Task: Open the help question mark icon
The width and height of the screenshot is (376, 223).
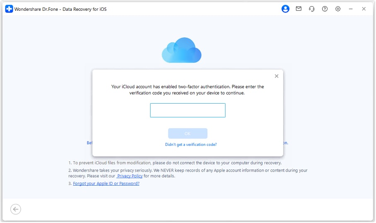Action: (325, 9)
